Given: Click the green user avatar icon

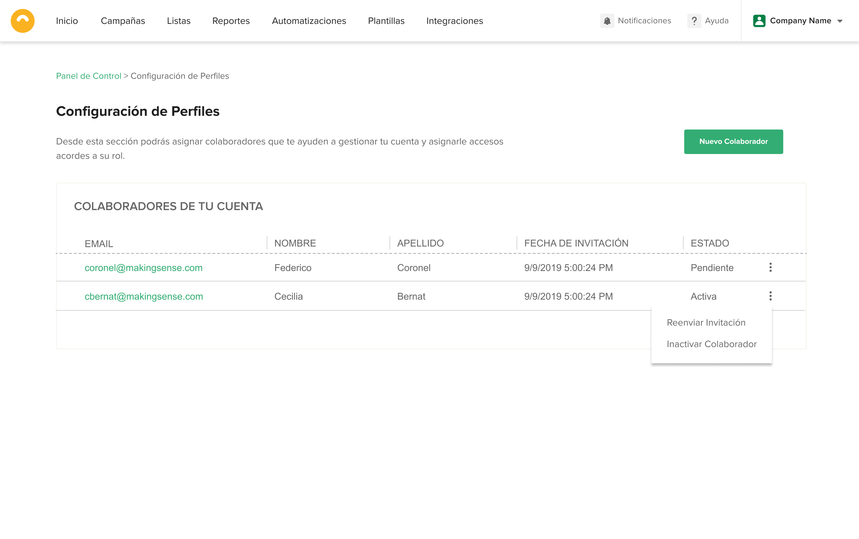Looking at the screenshot, I should (x=759, y=21).
